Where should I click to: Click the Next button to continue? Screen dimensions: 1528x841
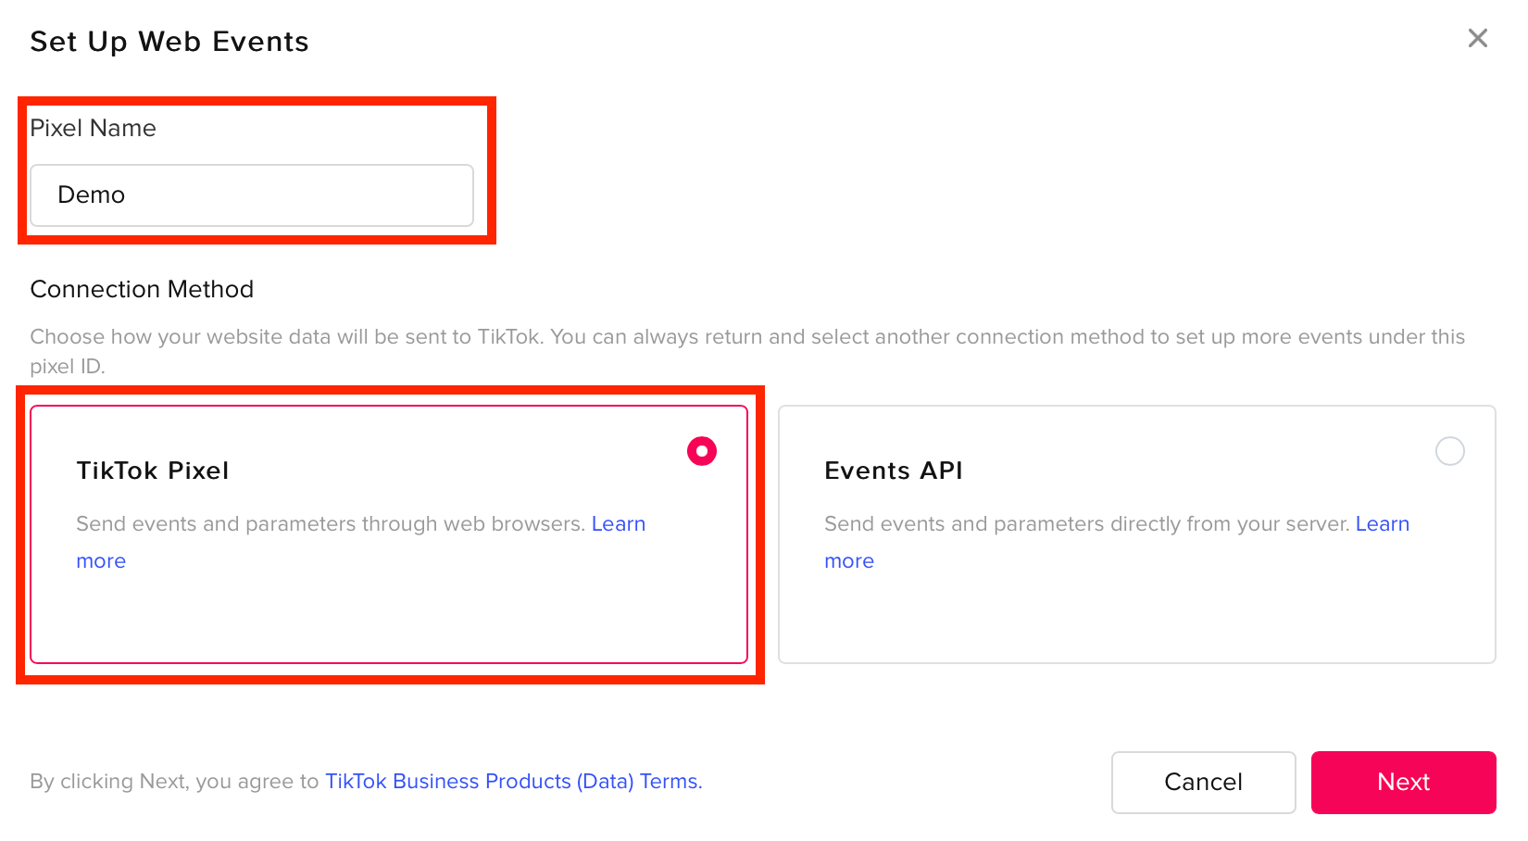coord(1403,783)
